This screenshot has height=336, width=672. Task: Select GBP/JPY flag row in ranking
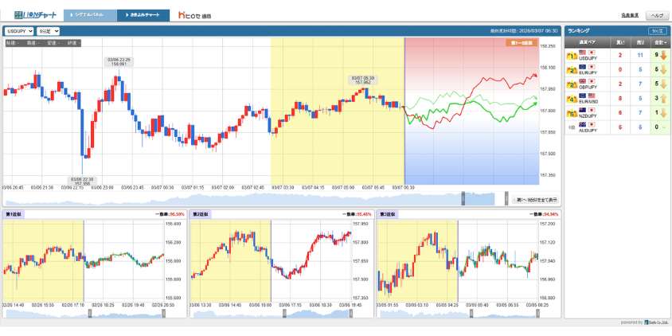tap(588, 84)
